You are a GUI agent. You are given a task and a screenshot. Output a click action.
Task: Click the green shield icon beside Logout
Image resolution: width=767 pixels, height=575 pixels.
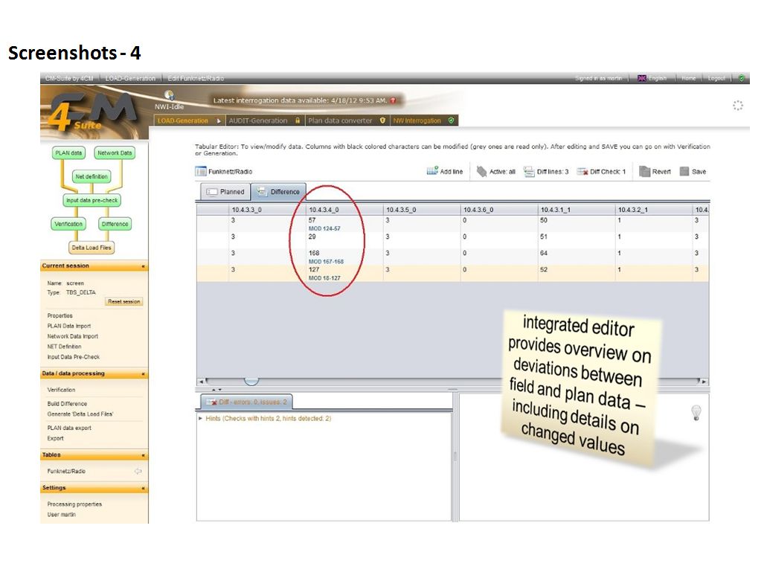click(742, 78)
